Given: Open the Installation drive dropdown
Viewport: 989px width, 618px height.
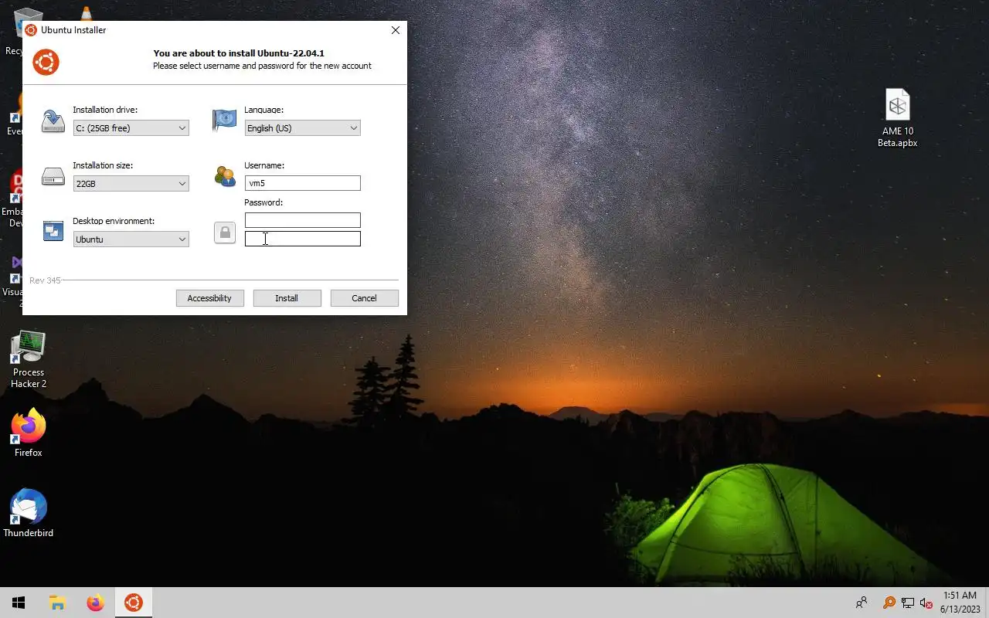Looking at the screenshot, I should click(x=131, y=128).
